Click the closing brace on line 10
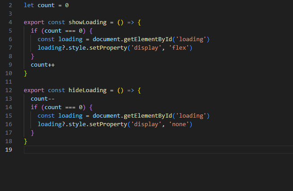 [26, 73]
